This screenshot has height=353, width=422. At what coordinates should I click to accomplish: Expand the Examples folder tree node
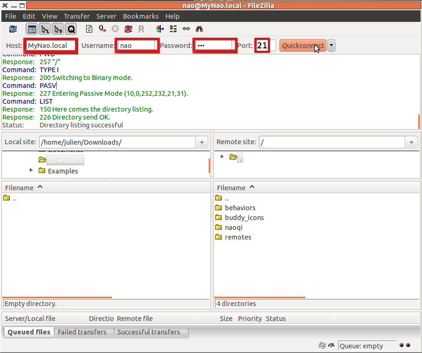tap(31, 170)
